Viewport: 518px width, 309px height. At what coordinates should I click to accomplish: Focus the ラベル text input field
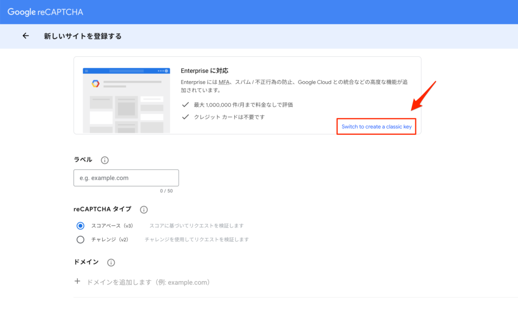(x=126, y=178)
